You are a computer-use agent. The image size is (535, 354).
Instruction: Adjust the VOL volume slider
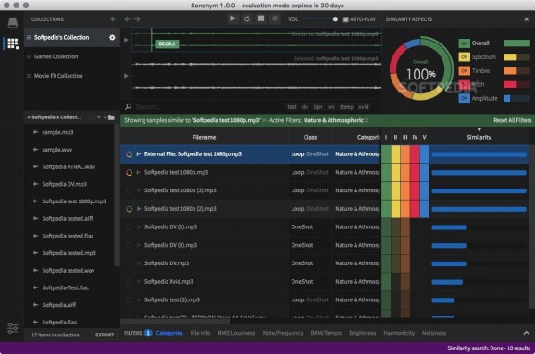[319, 19]
